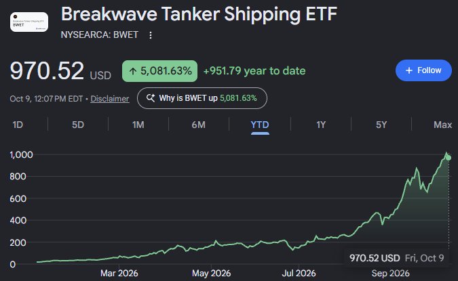Select the YTD time range tab
The width and height of the screenshot is (458, 281).
tap(260, 125)
